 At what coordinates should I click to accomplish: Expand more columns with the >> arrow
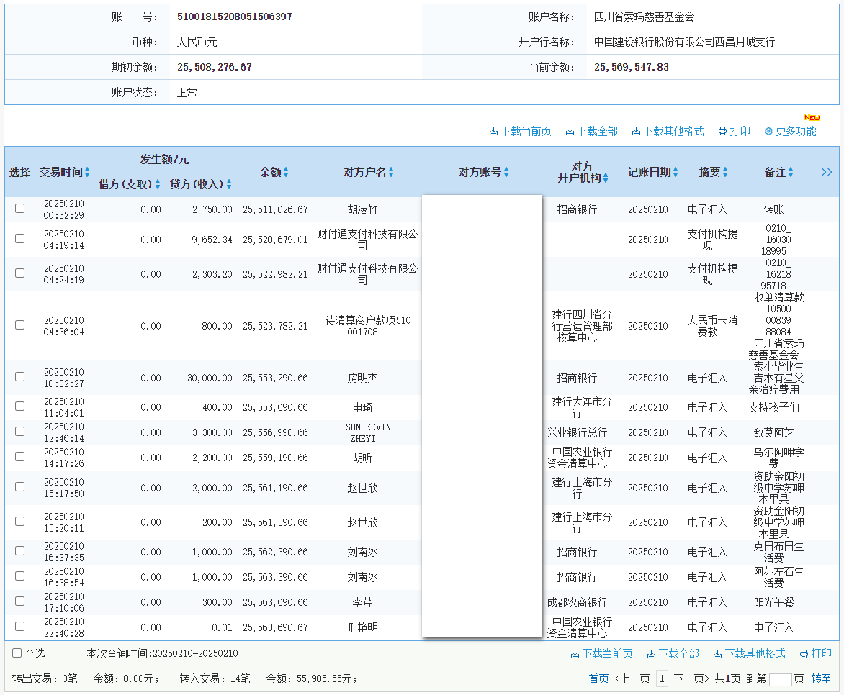[827, 172]
